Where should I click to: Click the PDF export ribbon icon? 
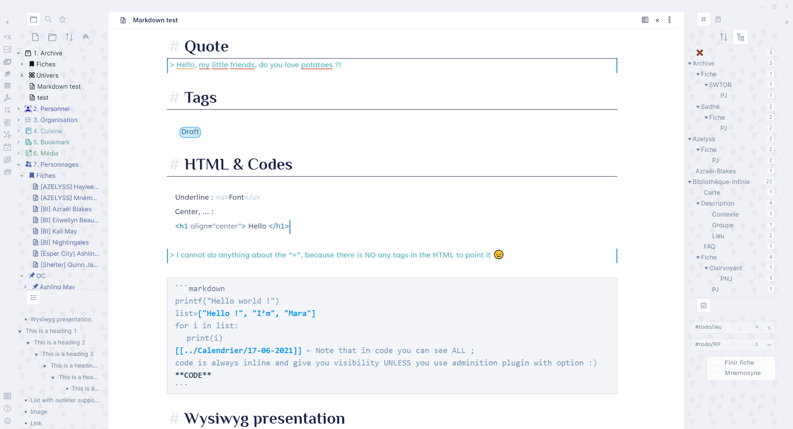[7, 98]
